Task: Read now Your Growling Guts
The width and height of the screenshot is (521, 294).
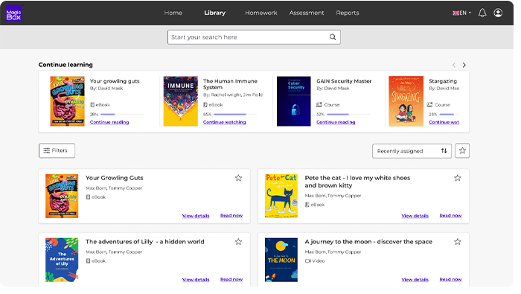Action: 231,216
